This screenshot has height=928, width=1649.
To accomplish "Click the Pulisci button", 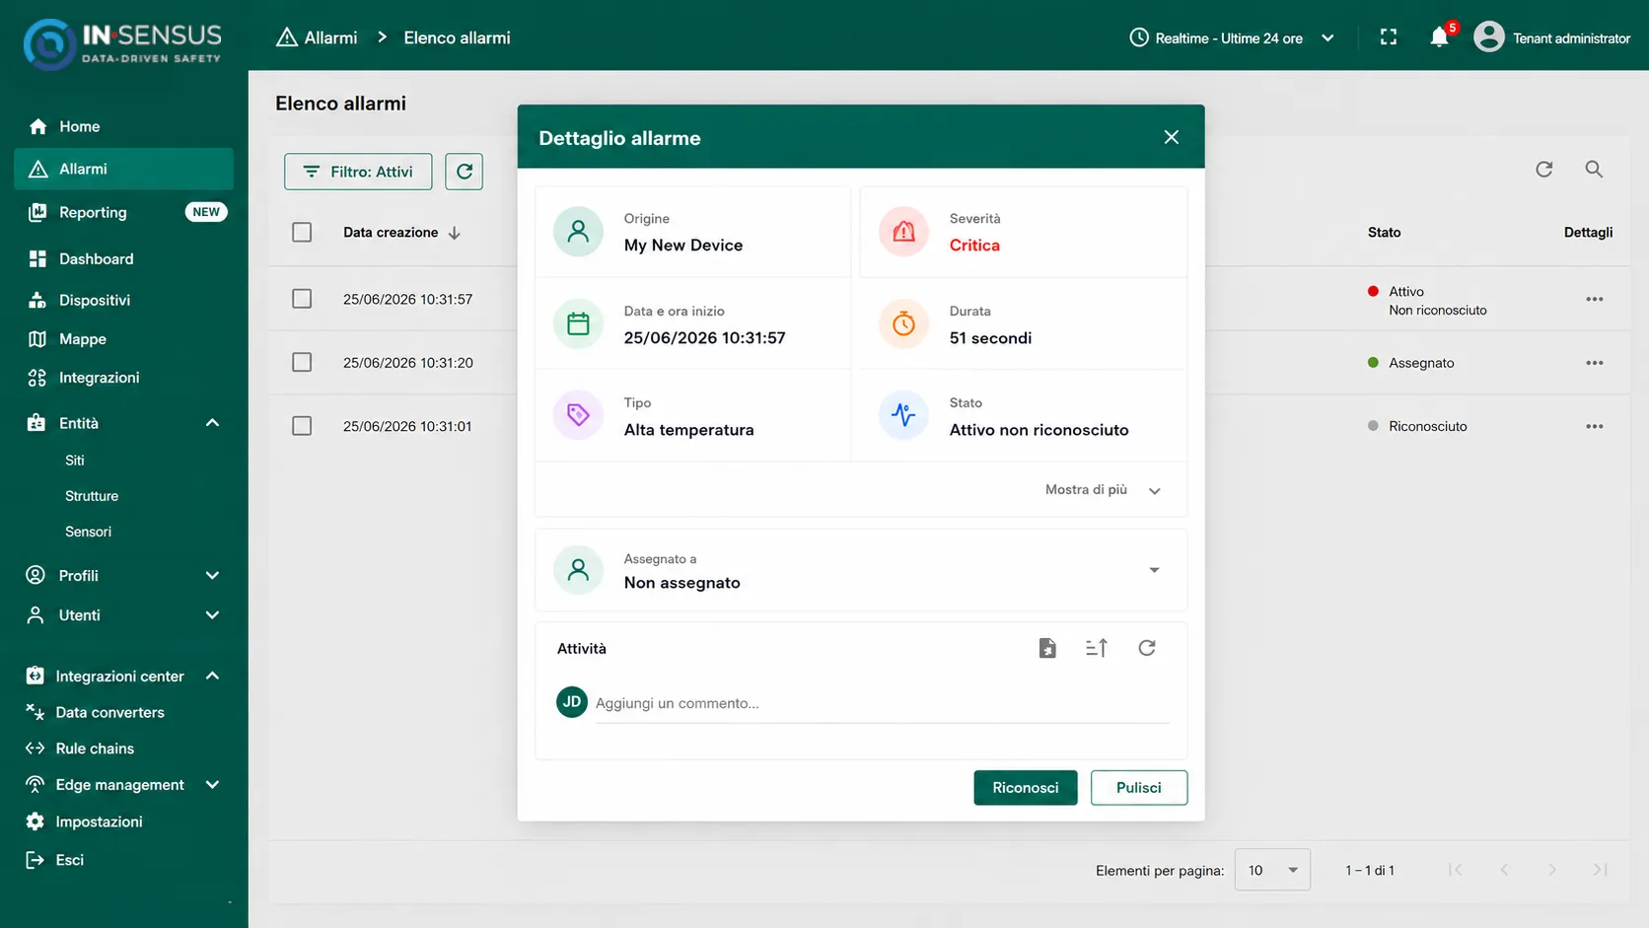I will (1139, 788).
